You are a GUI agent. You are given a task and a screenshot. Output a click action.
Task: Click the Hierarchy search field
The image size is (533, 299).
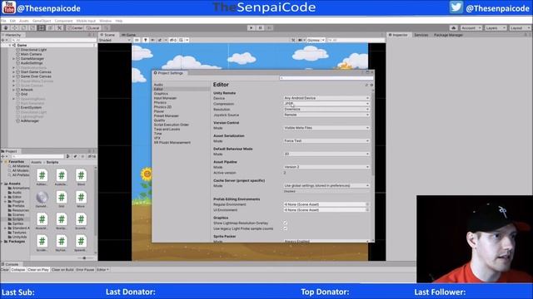(x=53, y=40)
